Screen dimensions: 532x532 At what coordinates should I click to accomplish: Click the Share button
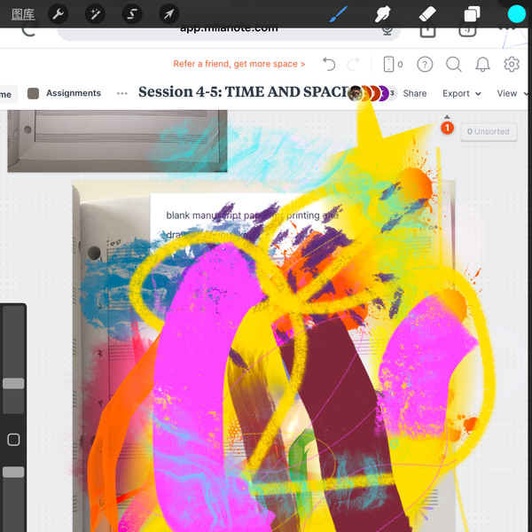click(x=414, y=93)
